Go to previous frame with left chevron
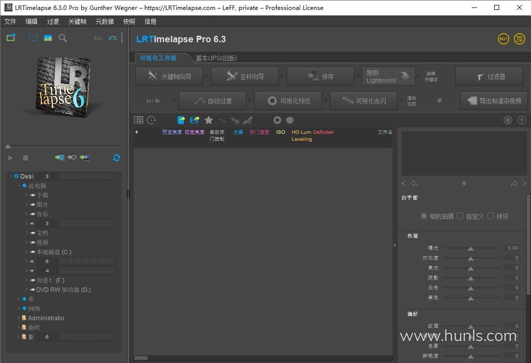The height and width of the screenshot is (363, 531). coord(403,183)
